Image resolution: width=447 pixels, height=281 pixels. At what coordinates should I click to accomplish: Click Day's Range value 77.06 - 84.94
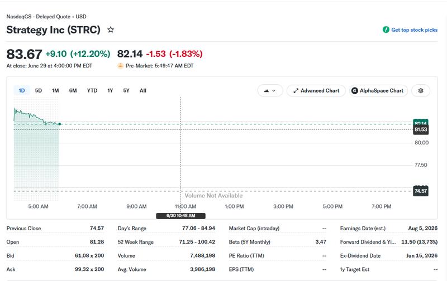click(x=199, y=229)
